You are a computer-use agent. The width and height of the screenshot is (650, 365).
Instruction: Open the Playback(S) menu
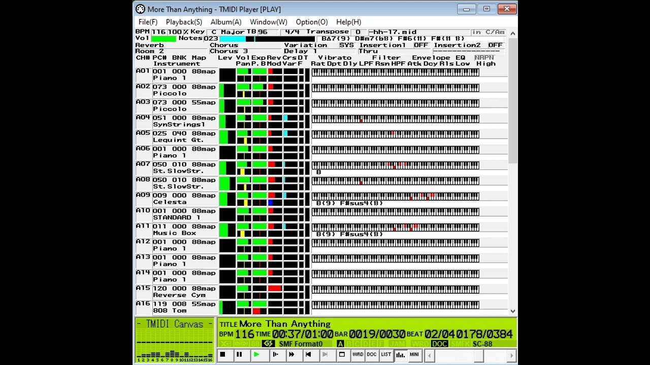[x=184, y=22]
